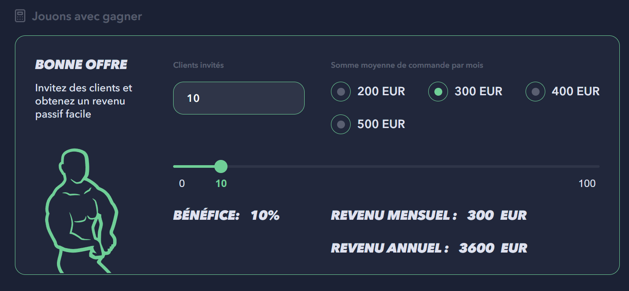Viewport: 629px width, 291px height.
Task: Click the Revenu mensuel 300 EUR result
Action: (x=496, y=215)
